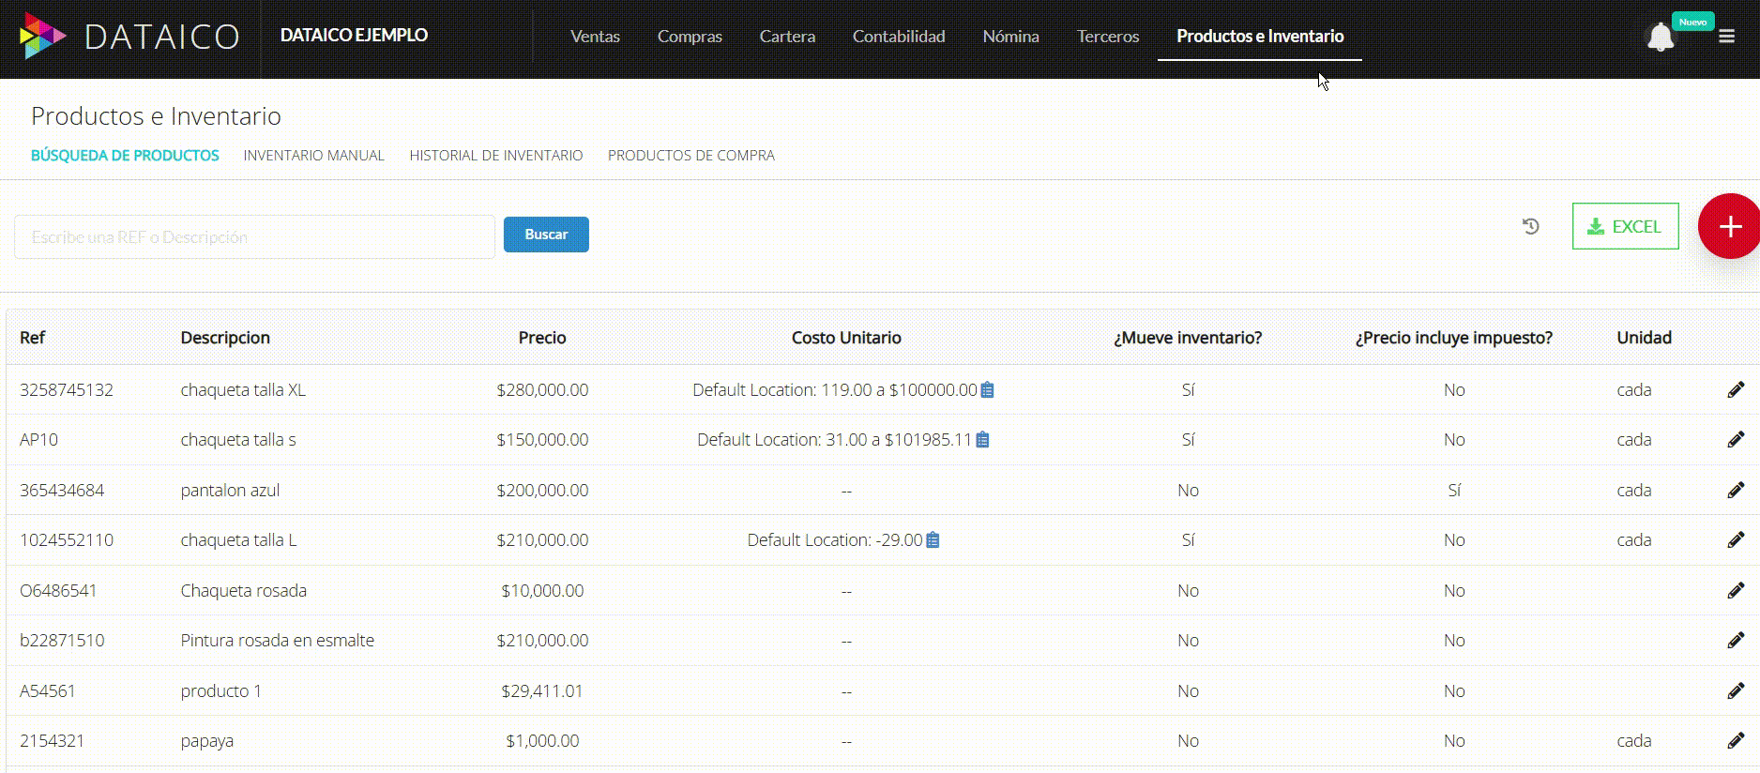The image size is (1760, 773).
Task: Click clipboard icon next to Default Location: -29.00
Action: point(933,540)
